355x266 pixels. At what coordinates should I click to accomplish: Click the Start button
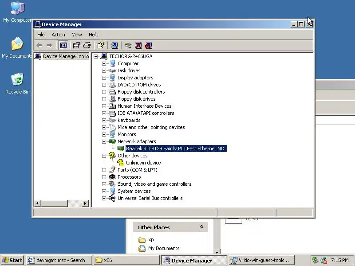pos(12,260)
